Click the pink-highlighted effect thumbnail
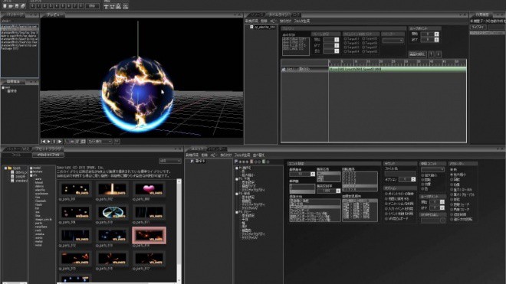 [149, 235]
